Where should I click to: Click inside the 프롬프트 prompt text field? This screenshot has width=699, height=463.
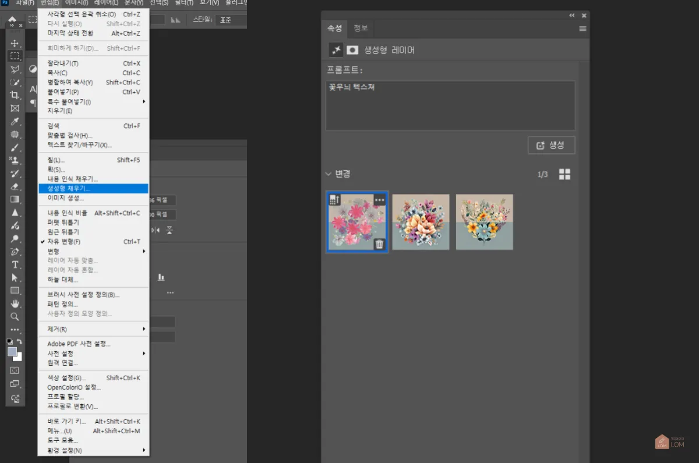[x=450, y=105]
